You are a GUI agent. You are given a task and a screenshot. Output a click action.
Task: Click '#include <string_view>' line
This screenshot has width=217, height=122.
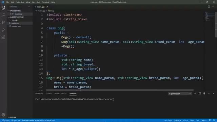point(67,19)
